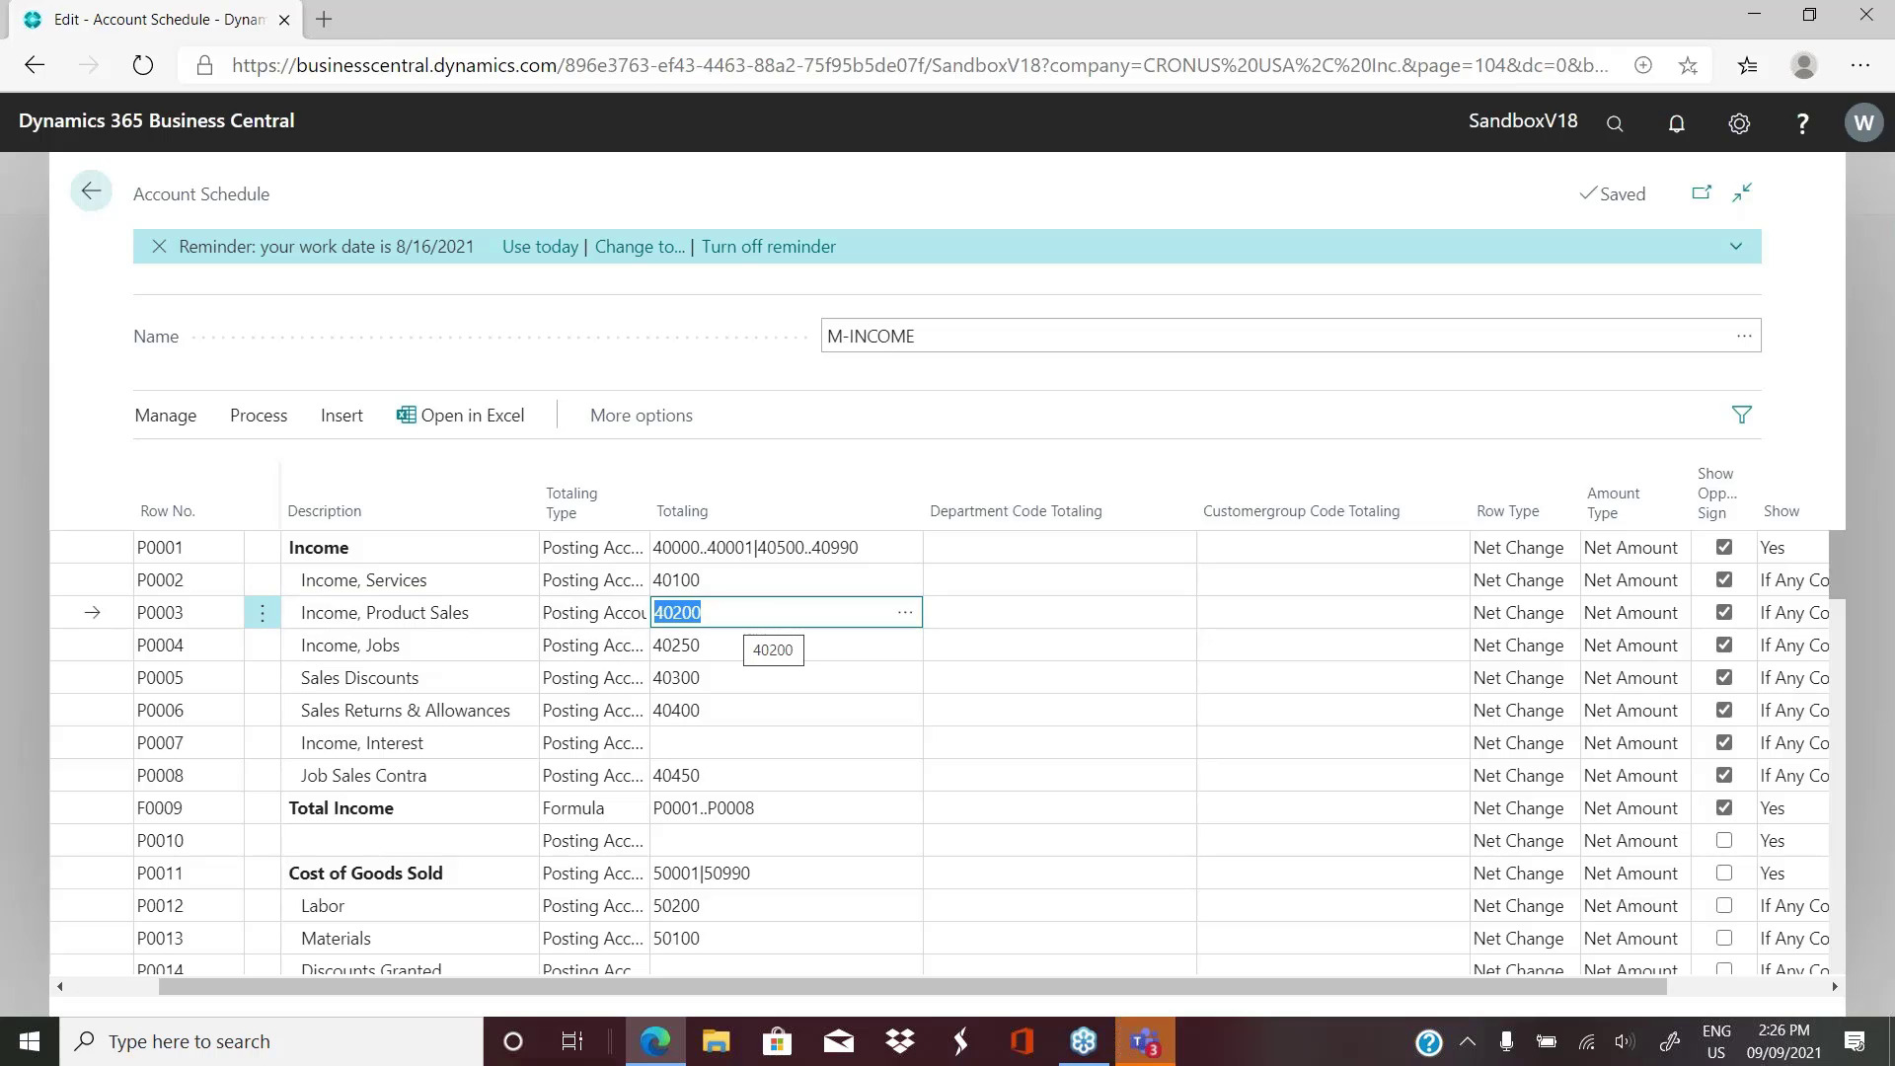Exit focus mode with collapse arrows icon
This screenshot has width=1895, height=1066.
[1741, 192]
